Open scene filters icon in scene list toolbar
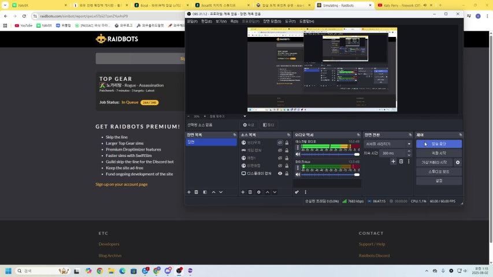Viewport: 493px width, 277px height. tap(205, 192)
